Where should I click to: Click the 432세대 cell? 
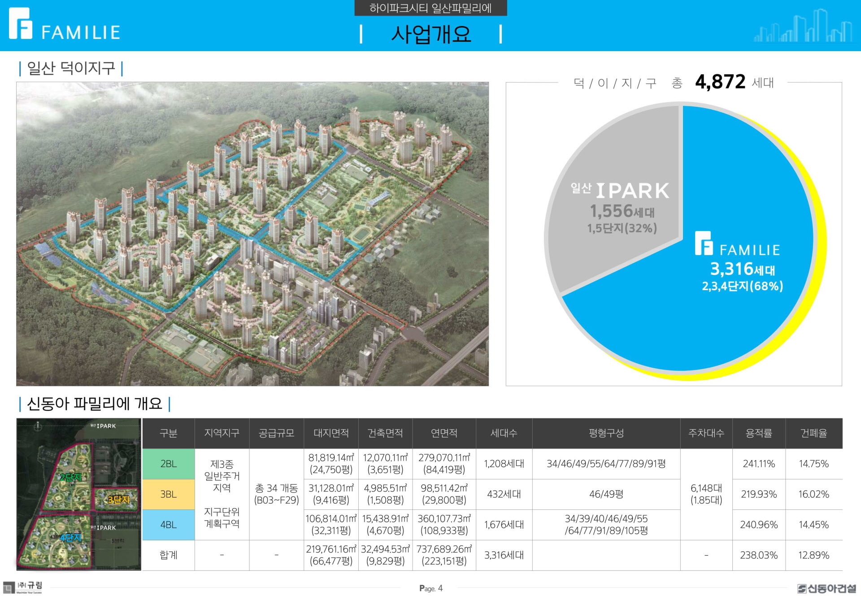click(504, 494)
